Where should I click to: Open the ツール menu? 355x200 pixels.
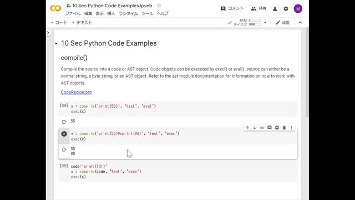[148, 13]
